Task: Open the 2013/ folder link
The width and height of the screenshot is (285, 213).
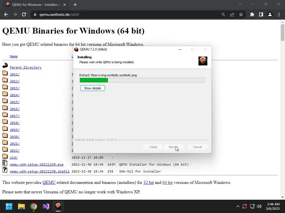Action: pos(15,88)
